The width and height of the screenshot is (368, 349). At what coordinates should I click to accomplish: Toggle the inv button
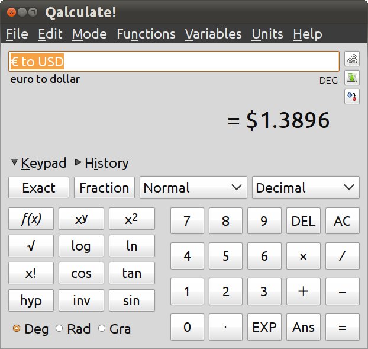(x=81, y=300)
